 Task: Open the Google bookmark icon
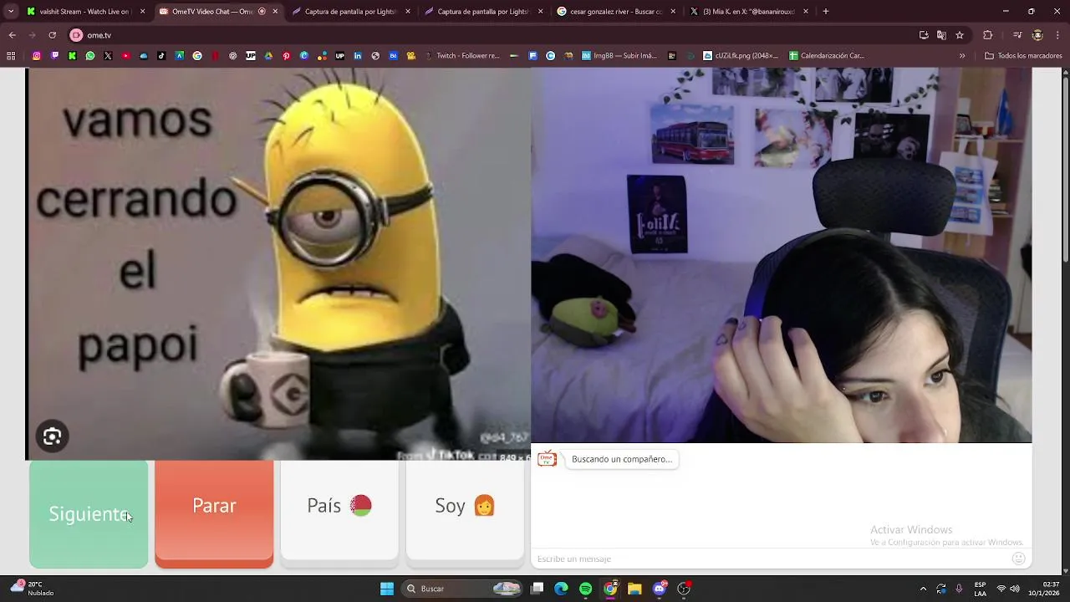(197, 56)
